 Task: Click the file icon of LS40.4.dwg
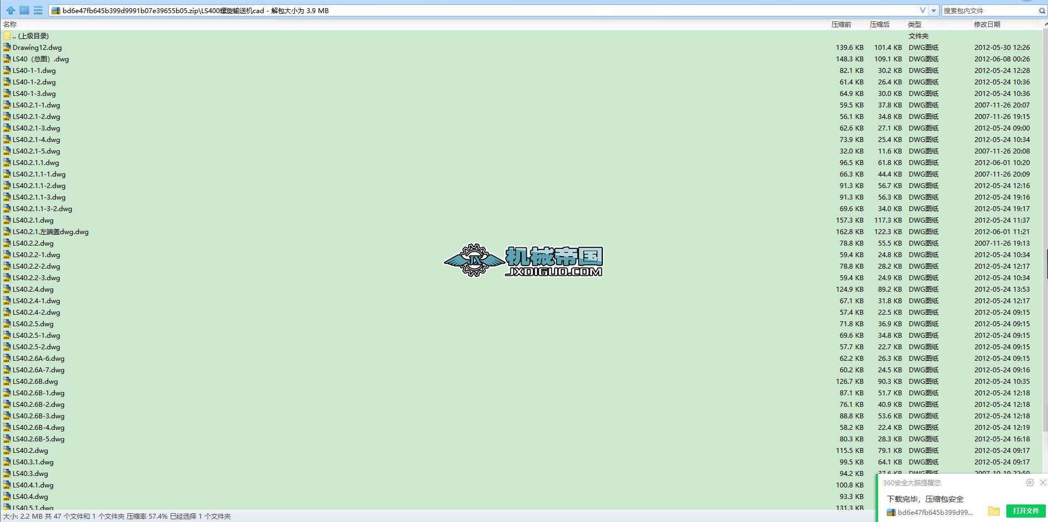click(7, 496)
